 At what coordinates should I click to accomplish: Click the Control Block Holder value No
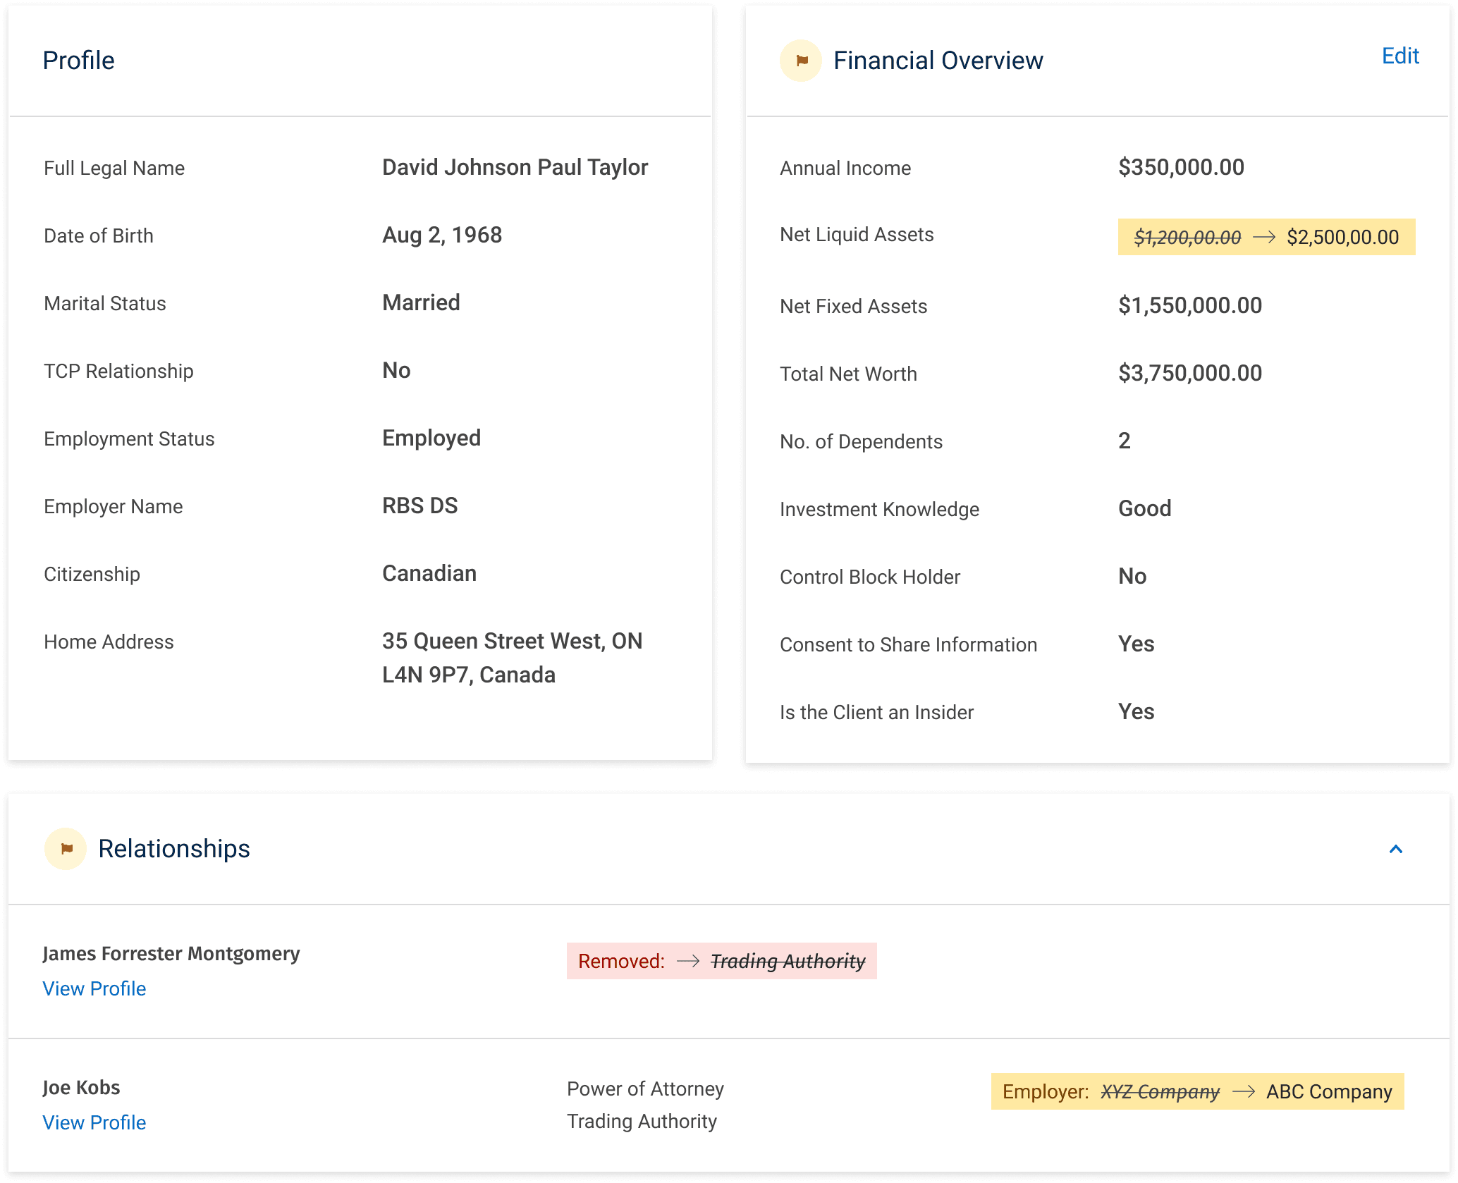pos(1132,576)
